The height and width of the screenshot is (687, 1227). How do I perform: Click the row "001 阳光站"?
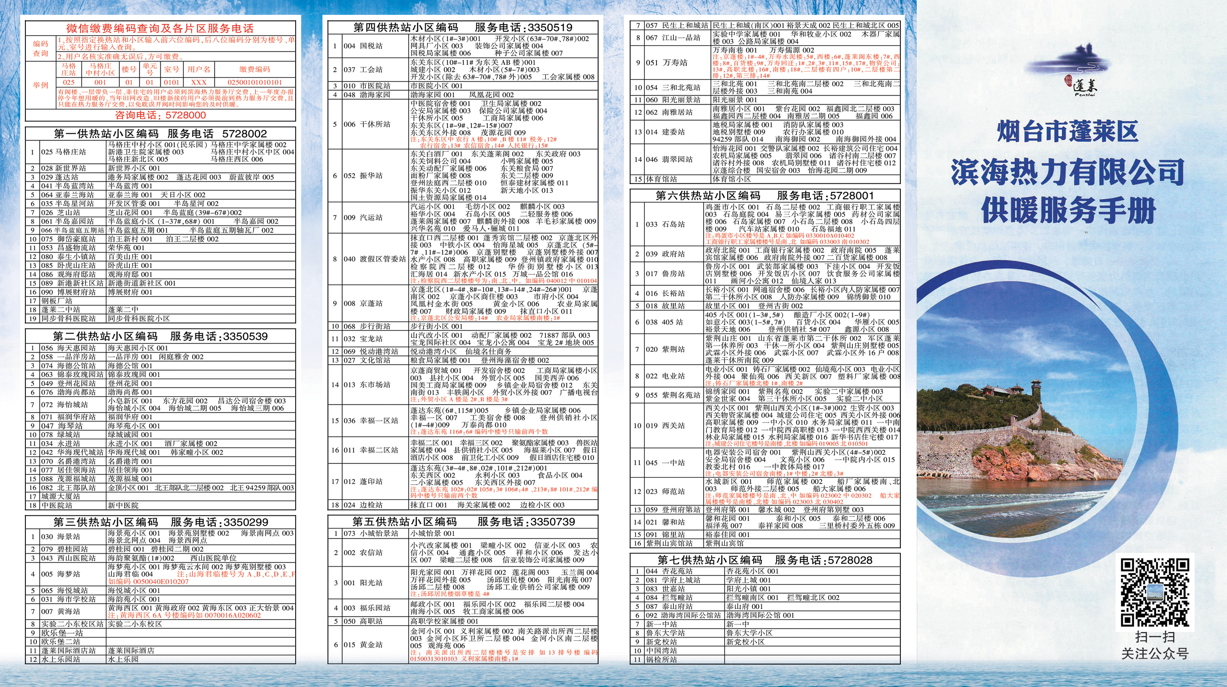(x=463, y=583)
